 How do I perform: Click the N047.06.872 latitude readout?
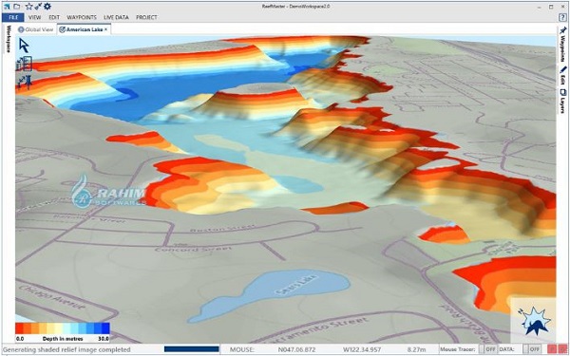297,349
